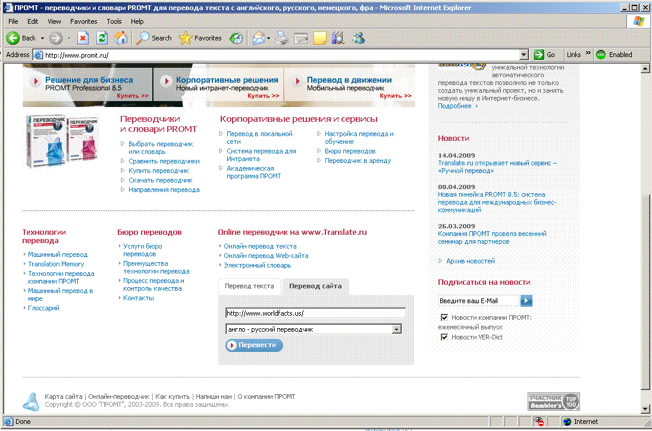Submit e-mail with blue arrow button
Viewport: 652px width, 431px height.
tap(526, 301)
